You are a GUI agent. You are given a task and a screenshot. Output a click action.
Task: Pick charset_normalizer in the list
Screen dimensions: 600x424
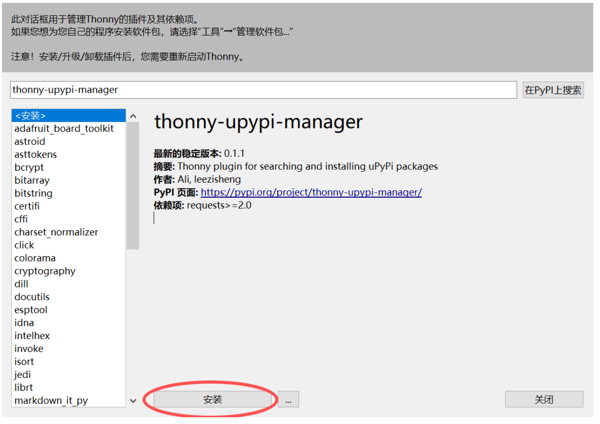coord(56,232)
